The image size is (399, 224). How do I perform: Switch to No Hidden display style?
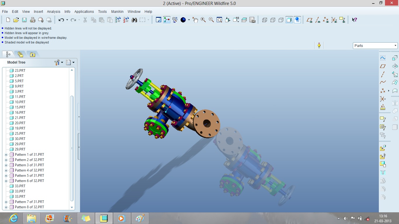click(x=281, y=20)
